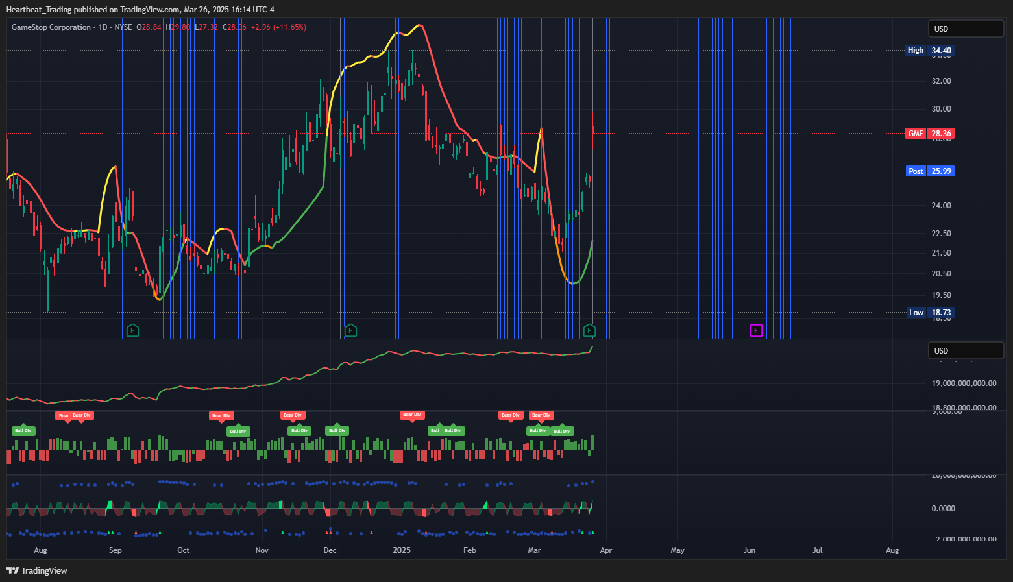Click the green earnings E marker in late March

coord(589,331)
